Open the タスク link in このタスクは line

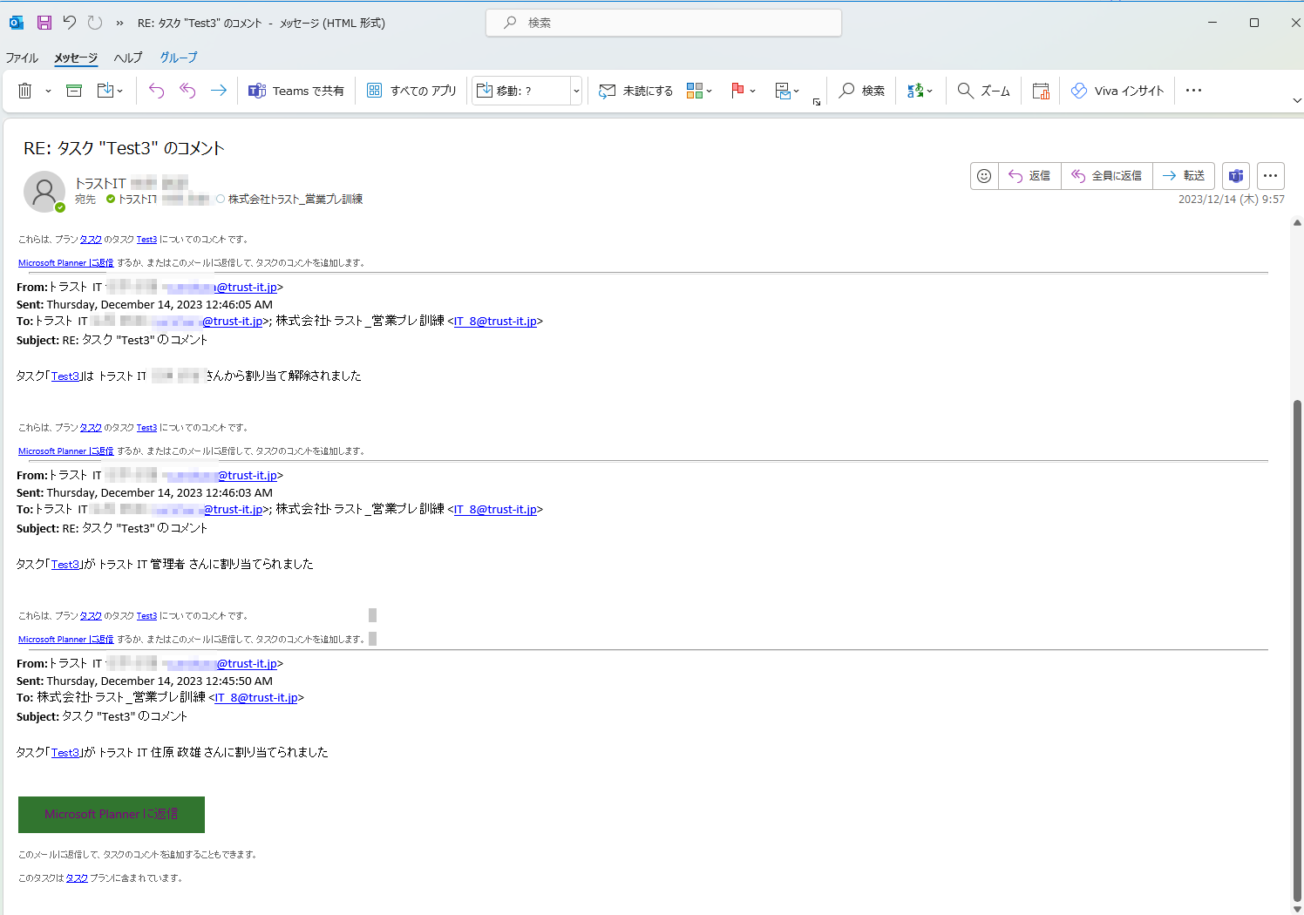(77, 878)
